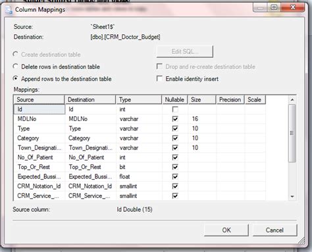Click CRM_Service destination cell
The width and height of the screenshot is (312, 252).
[x=91, y=196]
